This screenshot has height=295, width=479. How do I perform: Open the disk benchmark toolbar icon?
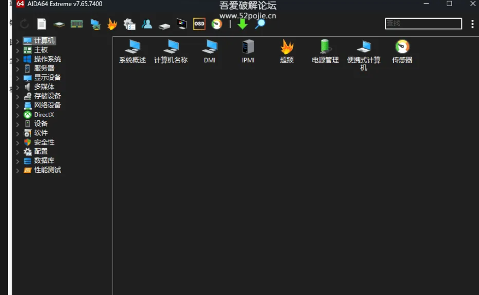[x=164, y=26]
